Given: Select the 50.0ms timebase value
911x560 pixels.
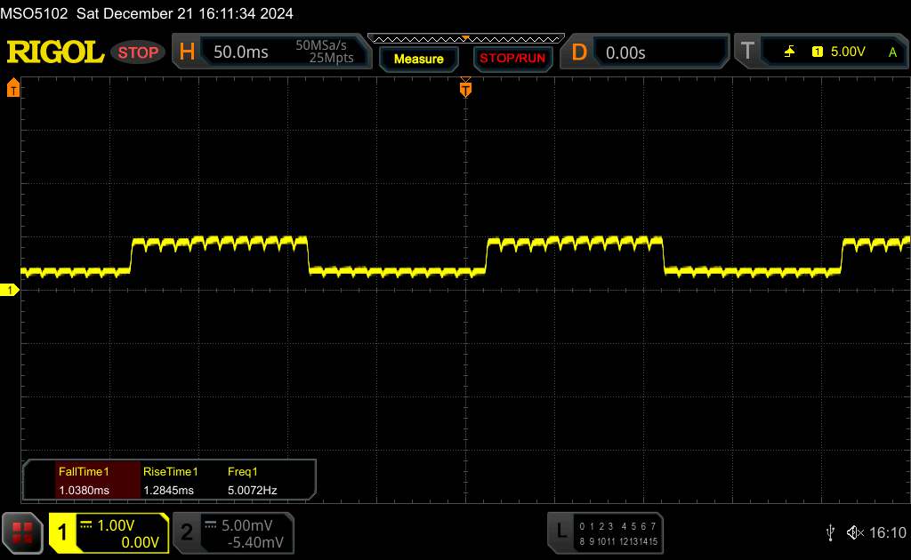Looking at the screenshot, I should point(240,52).
